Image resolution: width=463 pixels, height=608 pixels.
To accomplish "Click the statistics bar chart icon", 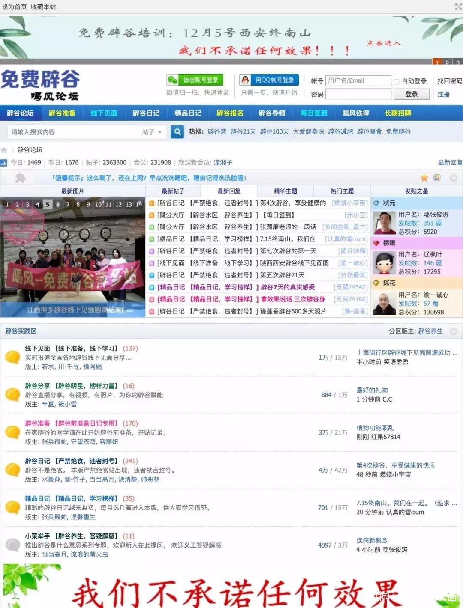I will click(x=4, y=163).
